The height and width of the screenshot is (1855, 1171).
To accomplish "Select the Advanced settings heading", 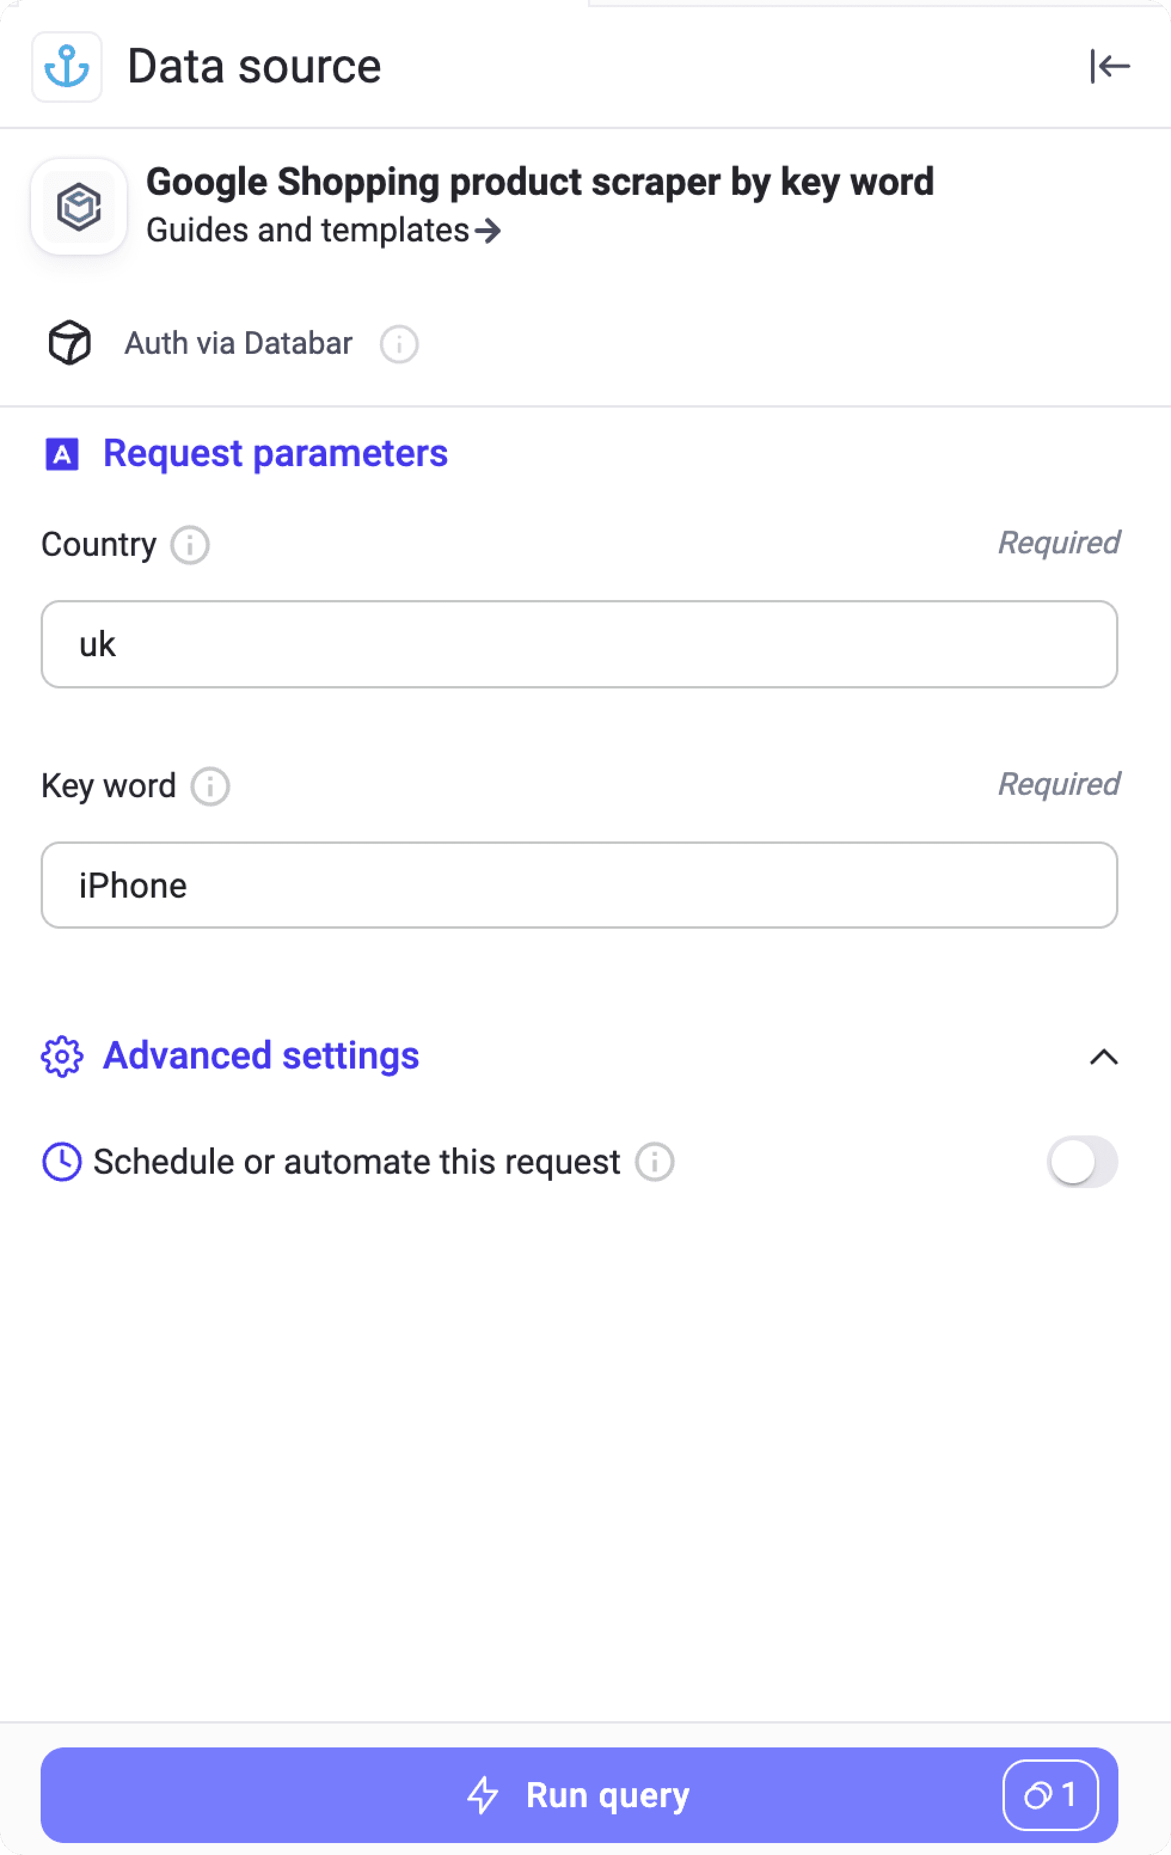I will [x=261, y=1056].
